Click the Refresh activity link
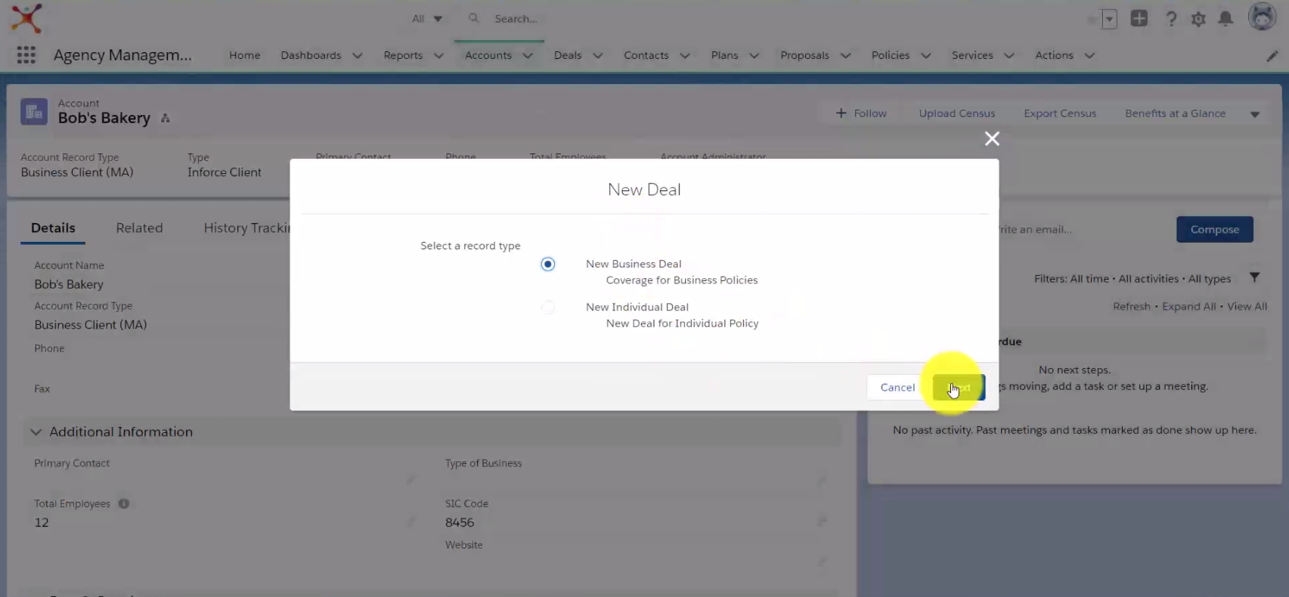Image resolution: width=1289 pixels, height=597 pixels. 1132,306
